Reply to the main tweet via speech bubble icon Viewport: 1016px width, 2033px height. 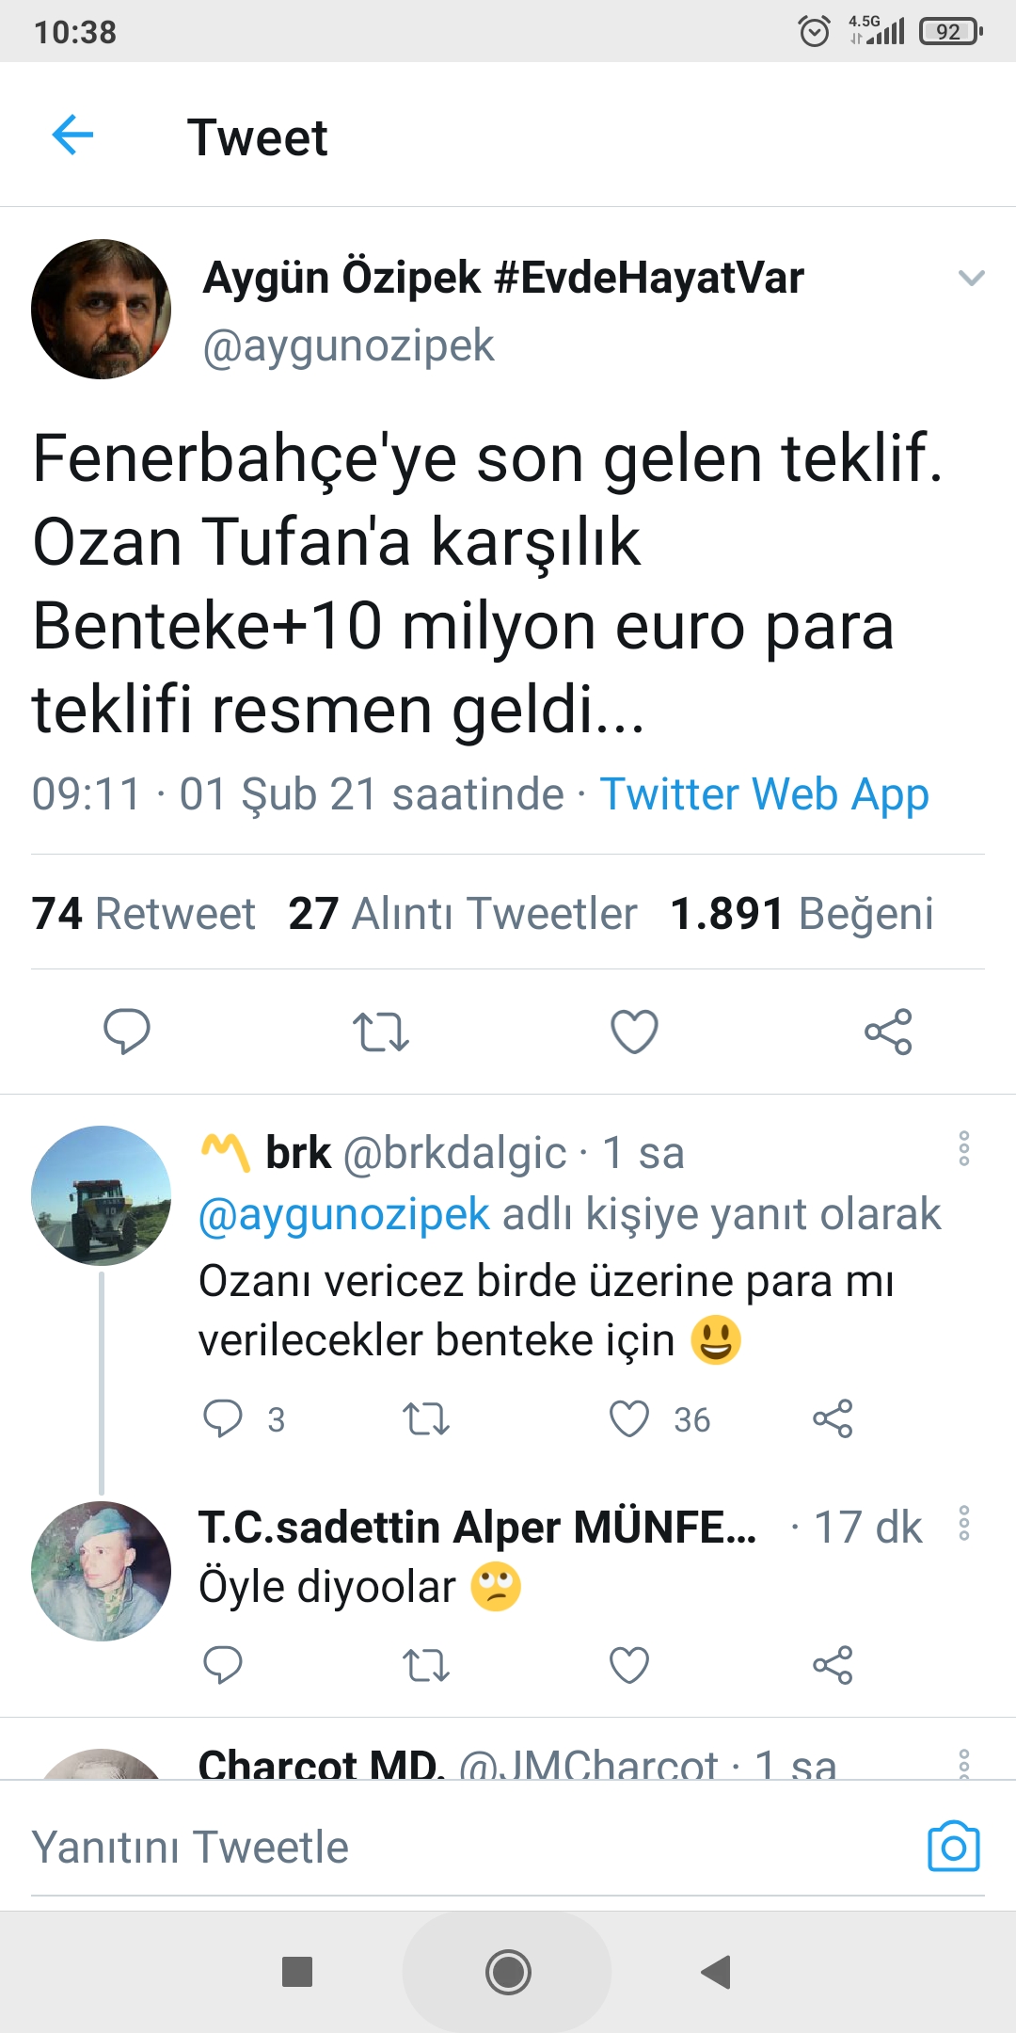coord(126,1032)
